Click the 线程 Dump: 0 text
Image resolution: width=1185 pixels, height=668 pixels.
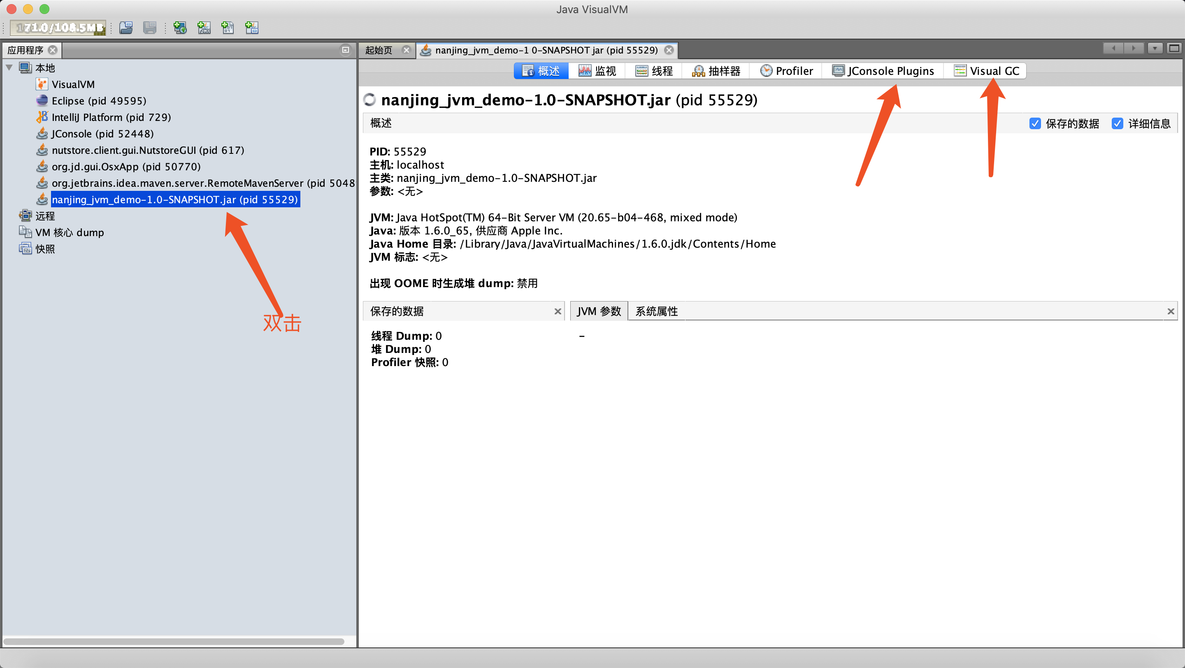[x=406, y=336]
